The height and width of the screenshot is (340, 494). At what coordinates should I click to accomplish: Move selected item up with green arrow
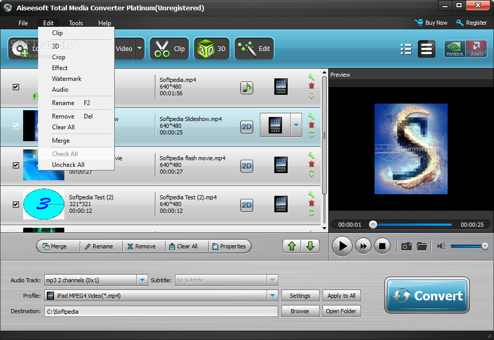pyautogui.click(x=292, y=246)
